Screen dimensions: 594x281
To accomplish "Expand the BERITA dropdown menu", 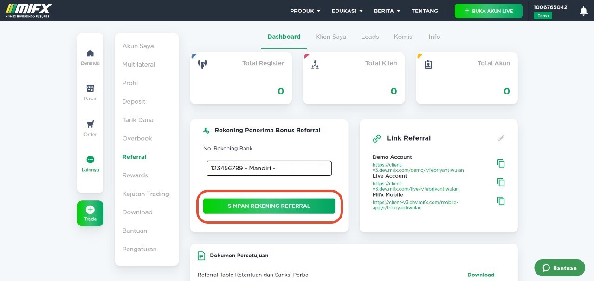I will pos(387,11).
